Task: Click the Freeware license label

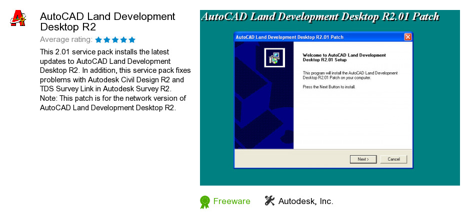Action: (x=231, y=201)
